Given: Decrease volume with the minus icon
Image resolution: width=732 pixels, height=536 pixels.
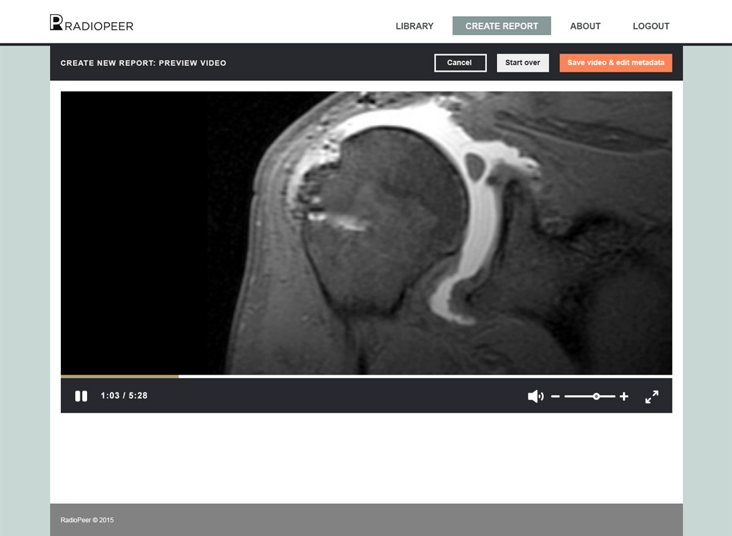Looking at the screenshot, I should [x=555, y=397].
